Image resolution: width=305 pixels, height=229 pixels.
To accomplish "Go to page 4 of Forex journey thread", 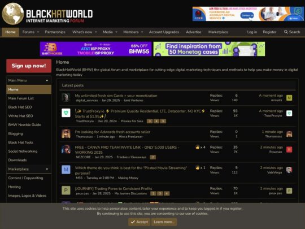I will click(167, 193).
